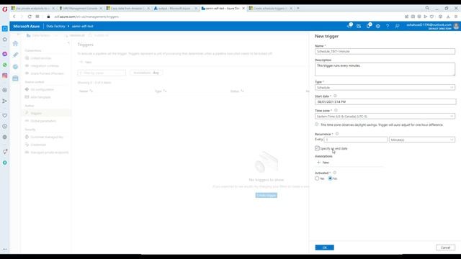Open the Author pencil icon
The image size is (461, 259).
pyautogui.click(x=15, y=55)
